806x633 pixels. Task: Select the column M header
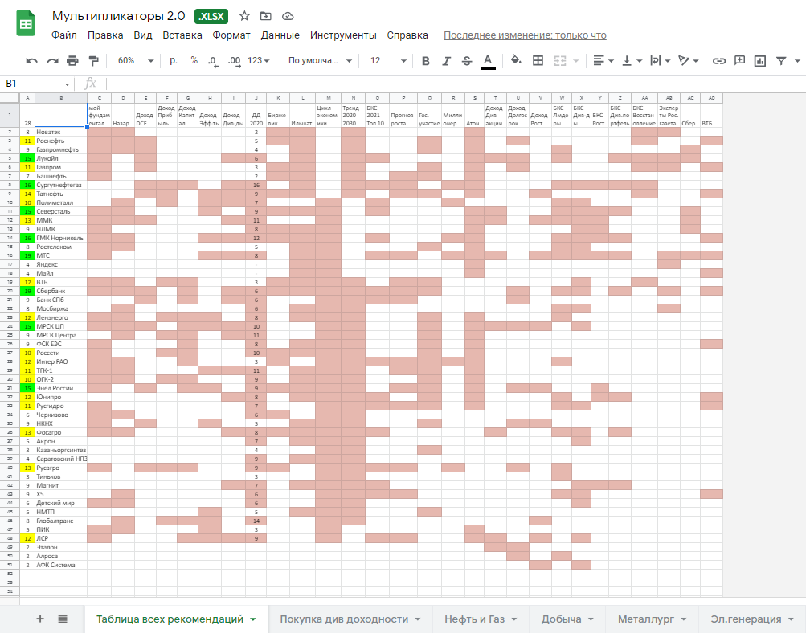[329, 98]
